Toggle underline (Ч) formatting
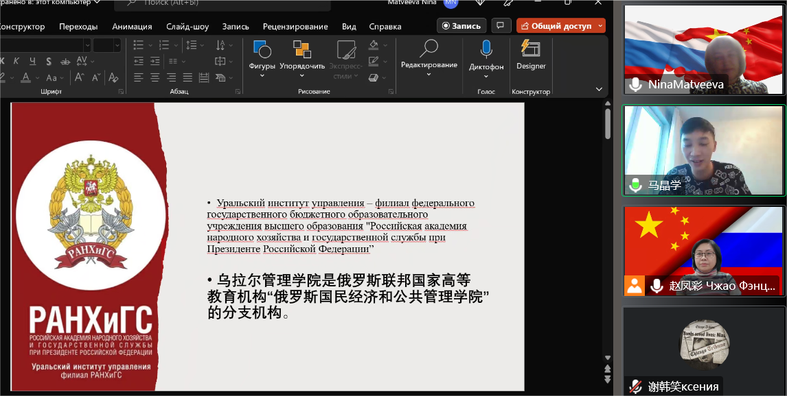787x396 pixels. tap(33, 61)
